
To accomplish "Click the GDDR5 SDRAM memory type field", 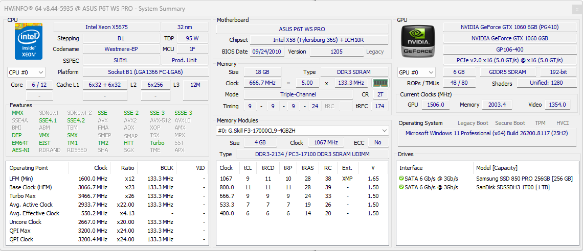I will coord(508,72).
